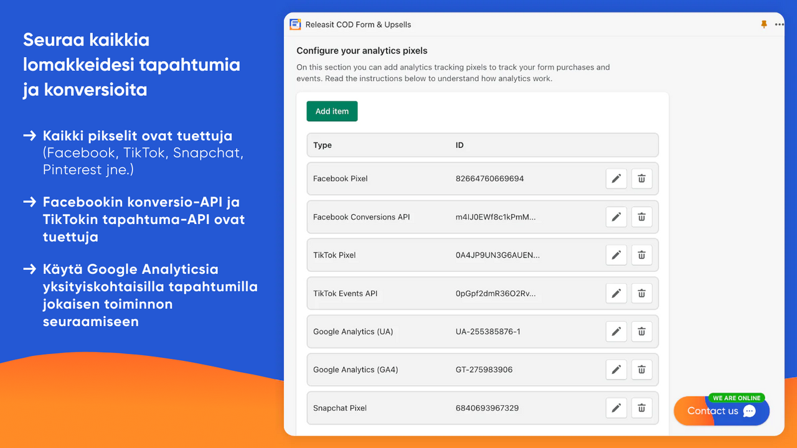
Task: Edit the Facebook Pixel entry
Action: click(x=616, y=179)
